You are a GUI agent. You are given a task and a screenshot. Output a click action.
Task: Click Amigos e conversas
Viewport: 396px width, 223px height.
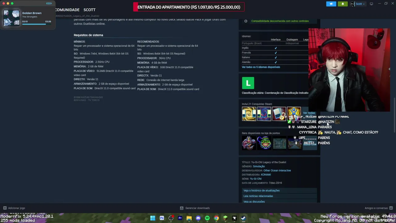click(376, 208)
